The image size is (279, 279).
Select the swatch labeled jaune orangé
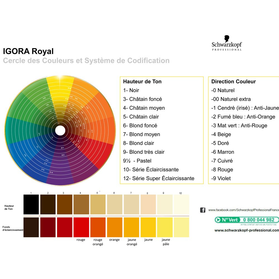pos(131,227)
